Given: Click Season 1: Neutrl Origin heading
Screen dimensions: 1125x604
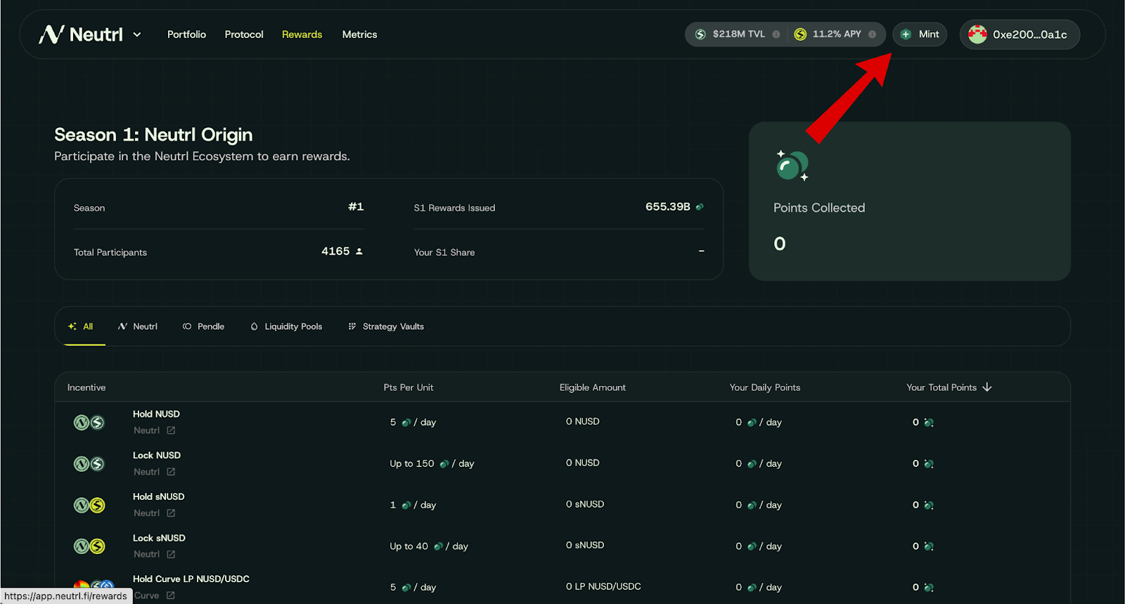Looking at the screenshot, I should (153, 134).
